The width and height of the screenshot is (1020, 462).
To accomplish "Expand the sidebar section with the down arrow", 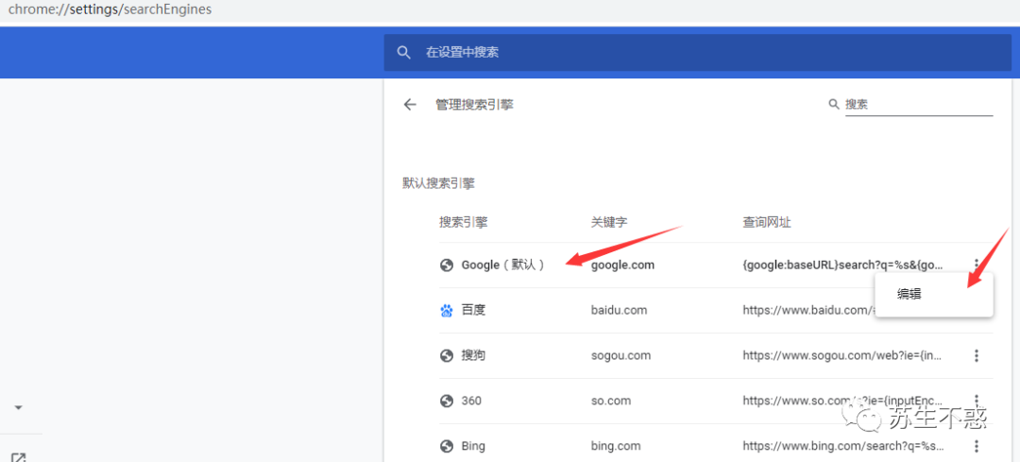I will tap(18, 408).
